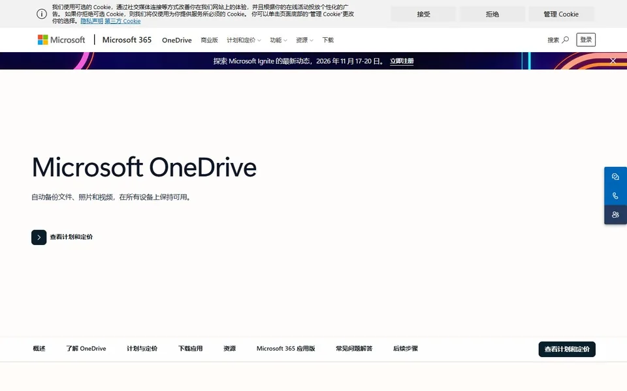The width and height of the screenshot is (627, 391).
Task: Click the 搜索 label text
Action: 553,40
